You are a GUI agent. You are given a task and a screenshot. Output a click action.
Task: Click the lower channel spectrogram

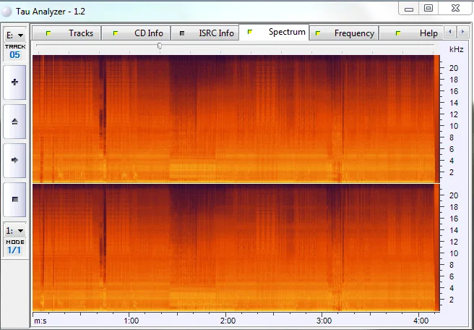click(x=236, y=247)
